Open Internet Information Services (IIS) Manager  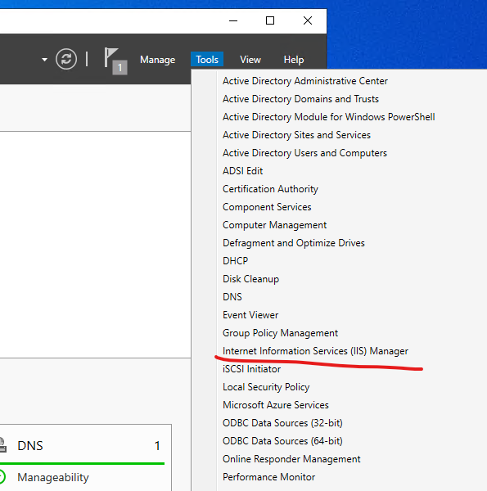(x=315, y=351)
